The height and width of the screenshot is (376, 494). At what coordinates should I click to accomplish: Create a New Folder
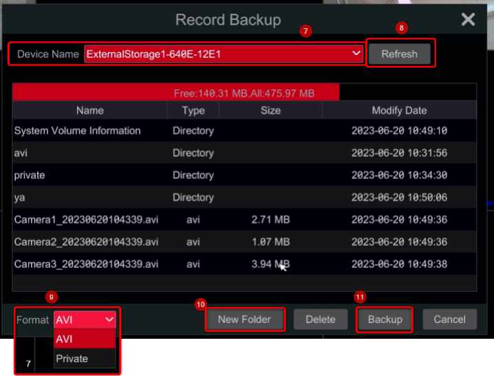coord(244,320)
